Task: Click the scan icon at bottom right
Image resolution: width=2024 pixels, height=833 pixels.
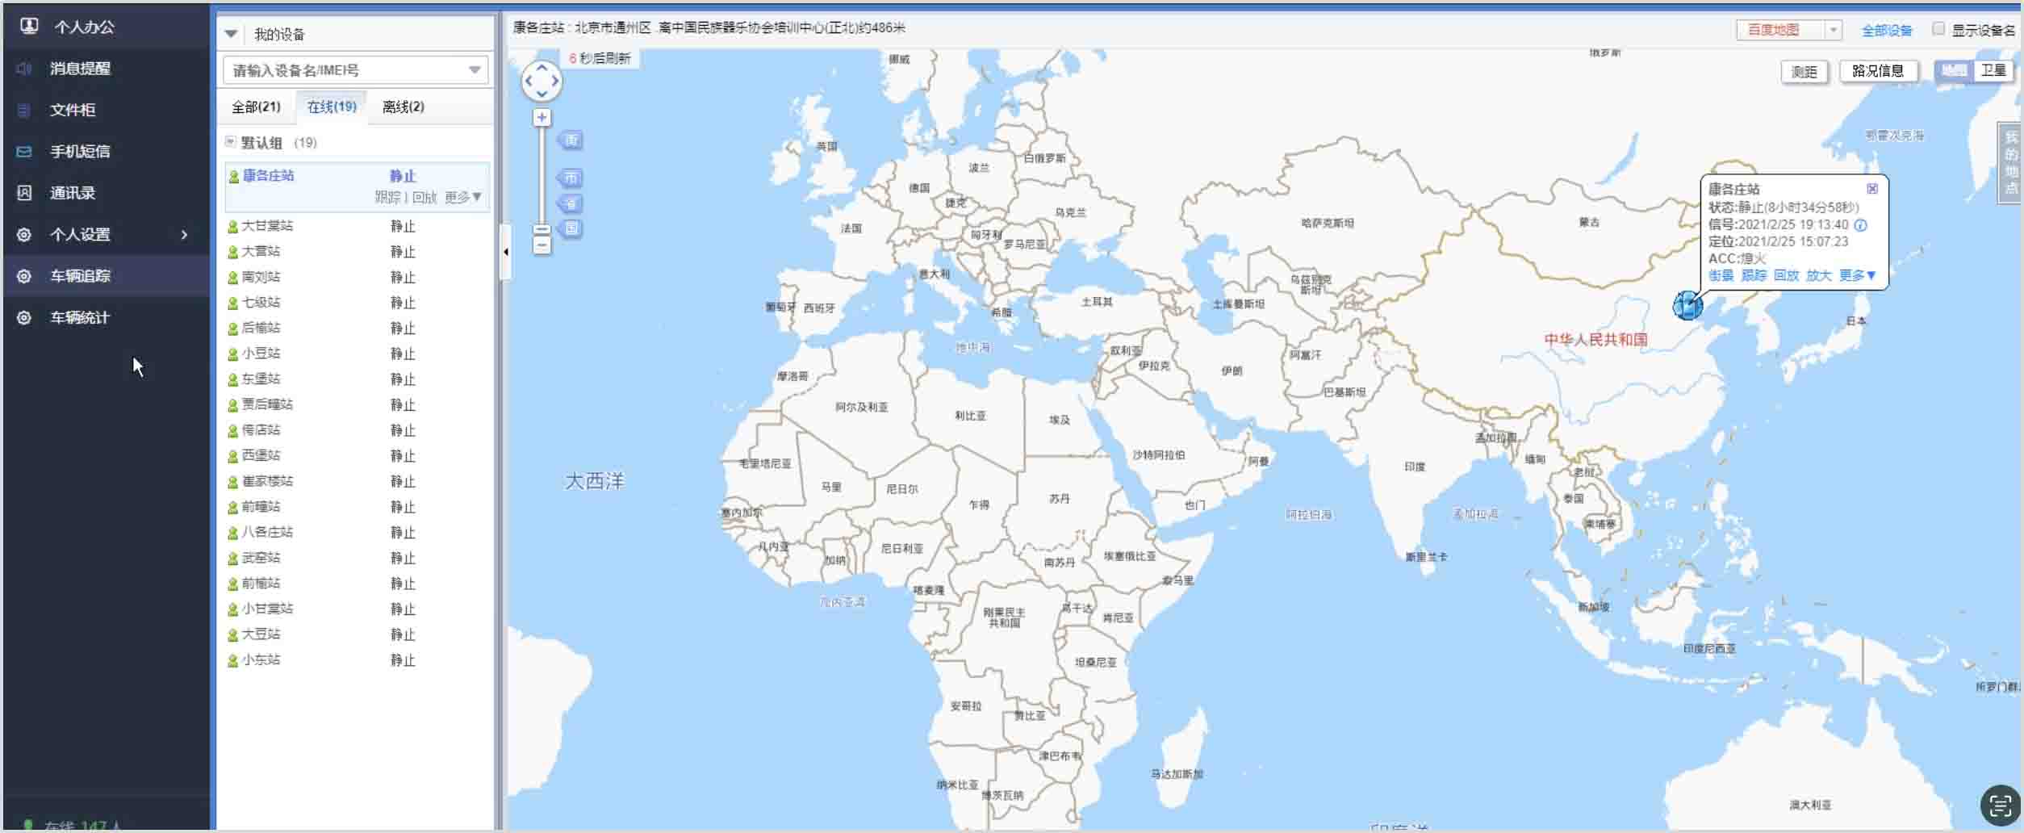Action: 2000,805
